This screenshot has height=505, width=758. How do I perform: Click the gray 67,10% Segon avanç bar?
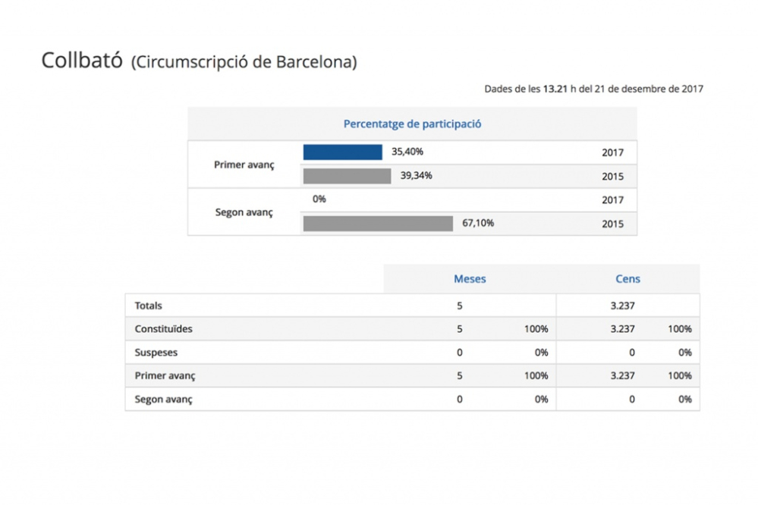coord(378,223)
